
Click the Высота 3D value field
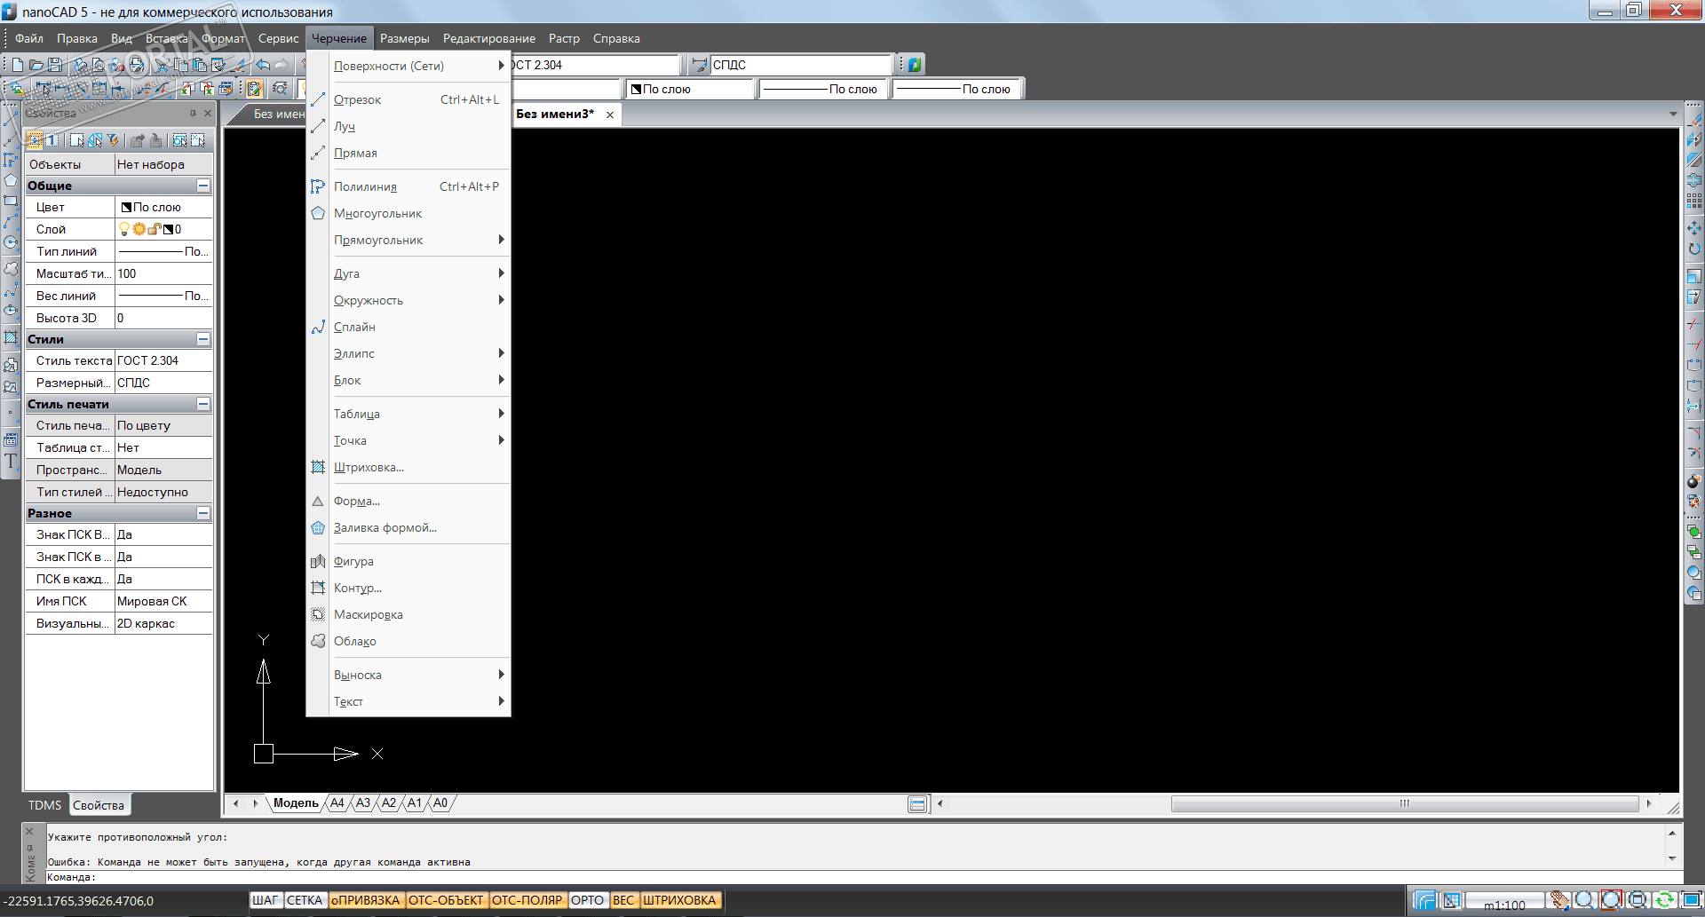click(x=164, y=318)
